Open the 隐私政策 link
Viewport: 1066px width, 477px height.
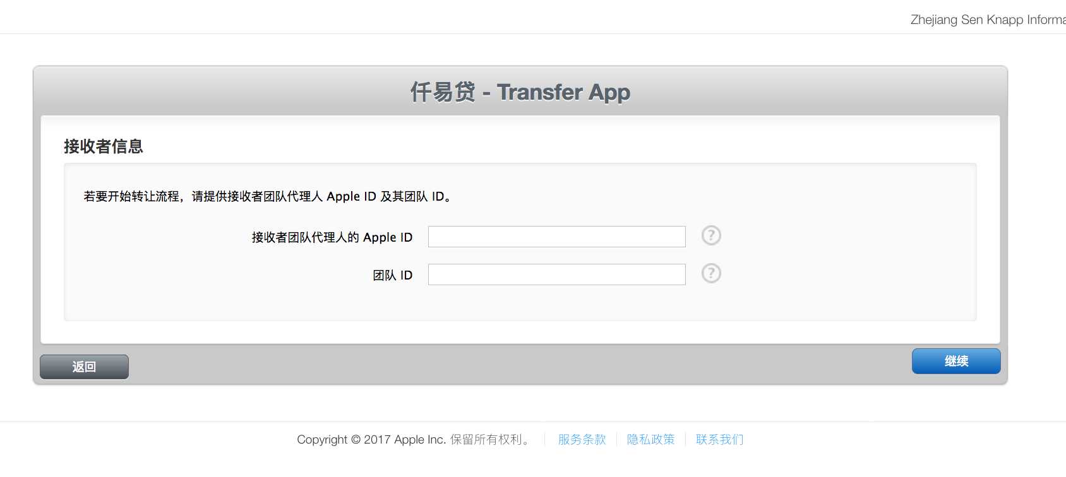(x=650, y=439)
